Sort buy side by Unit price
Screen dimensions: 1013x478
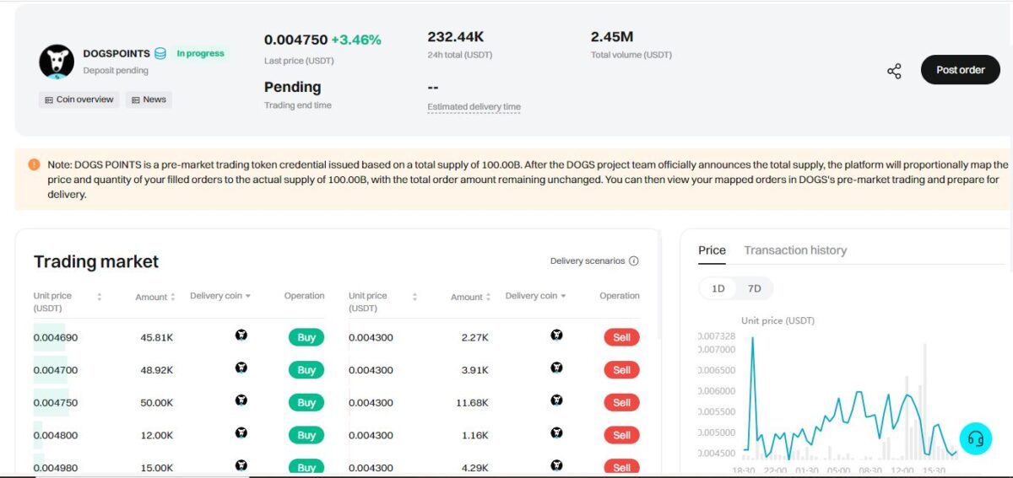coord(100,297)
